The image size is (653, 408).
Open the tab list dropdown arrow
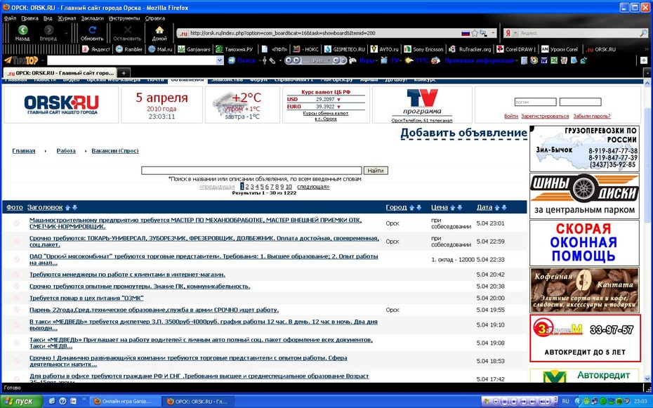point(647,72)
